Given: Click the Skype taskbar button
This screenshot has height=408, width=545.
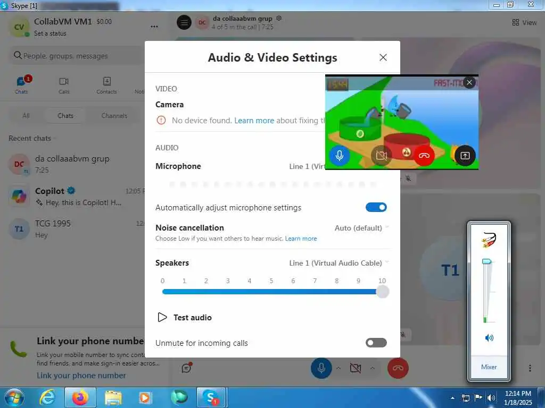Looking at the screenshot, I should pyautogui.click(x=211, y=397).
